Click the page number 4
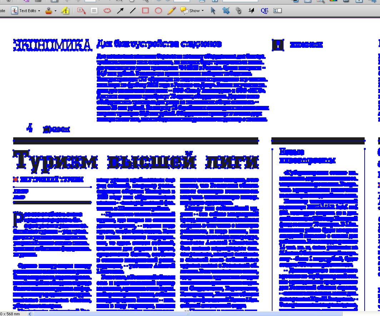This screenshot has height=316, width=380. [29, 128]
